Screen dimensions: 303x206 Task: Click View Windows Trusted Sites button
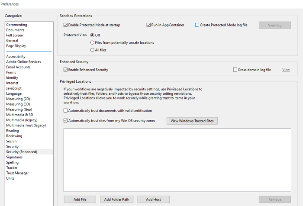pyautogui.click(x=192, y=121)
